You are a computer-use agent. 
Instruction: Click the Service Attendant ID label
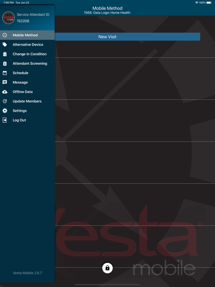point(33,15)
